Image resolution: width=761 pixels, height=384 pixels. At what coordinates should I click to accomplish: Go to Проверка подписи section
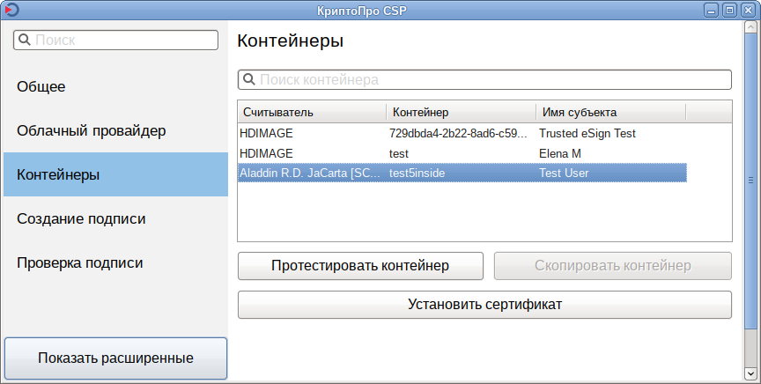(115, 262)
